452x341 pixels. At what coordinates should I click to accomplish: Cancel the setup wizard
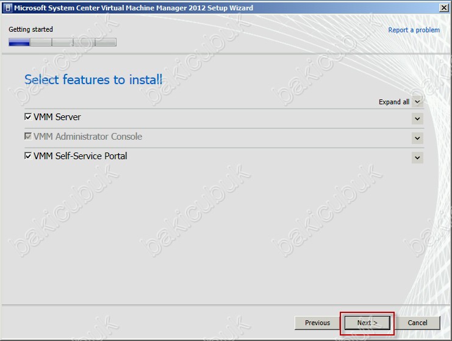pos(417,323)
